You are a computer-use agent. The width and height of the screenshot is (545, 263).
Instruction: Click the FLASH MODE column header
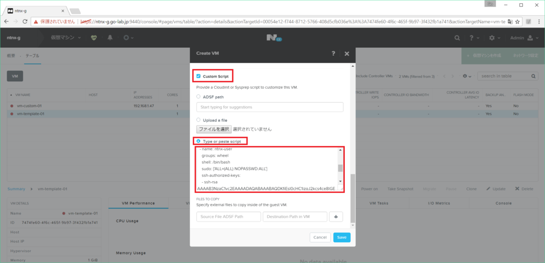click(x=524, y=95)
